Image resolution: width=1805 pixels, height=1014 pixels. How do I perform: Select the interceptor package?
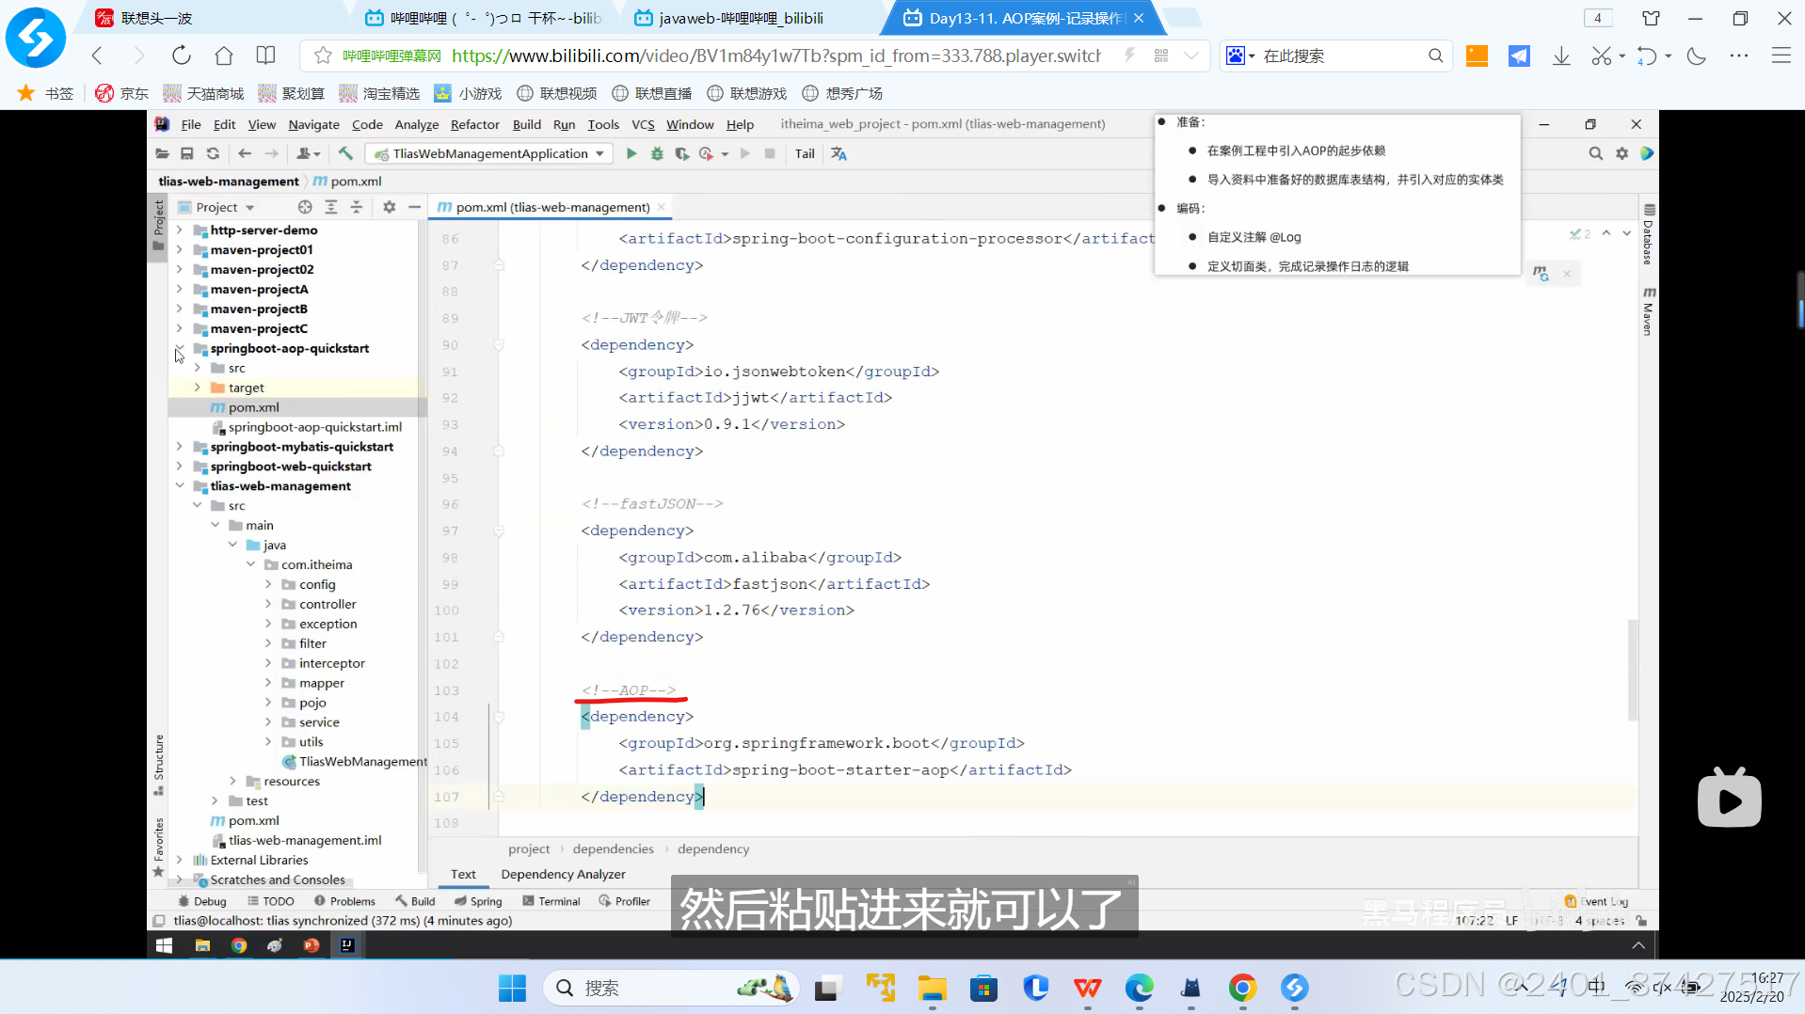point(331,663)
